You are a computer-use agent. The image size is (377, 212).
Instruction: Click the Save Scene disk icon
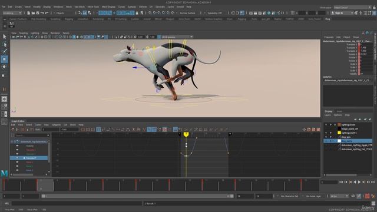pyautogui.click(x=38, y=13)
